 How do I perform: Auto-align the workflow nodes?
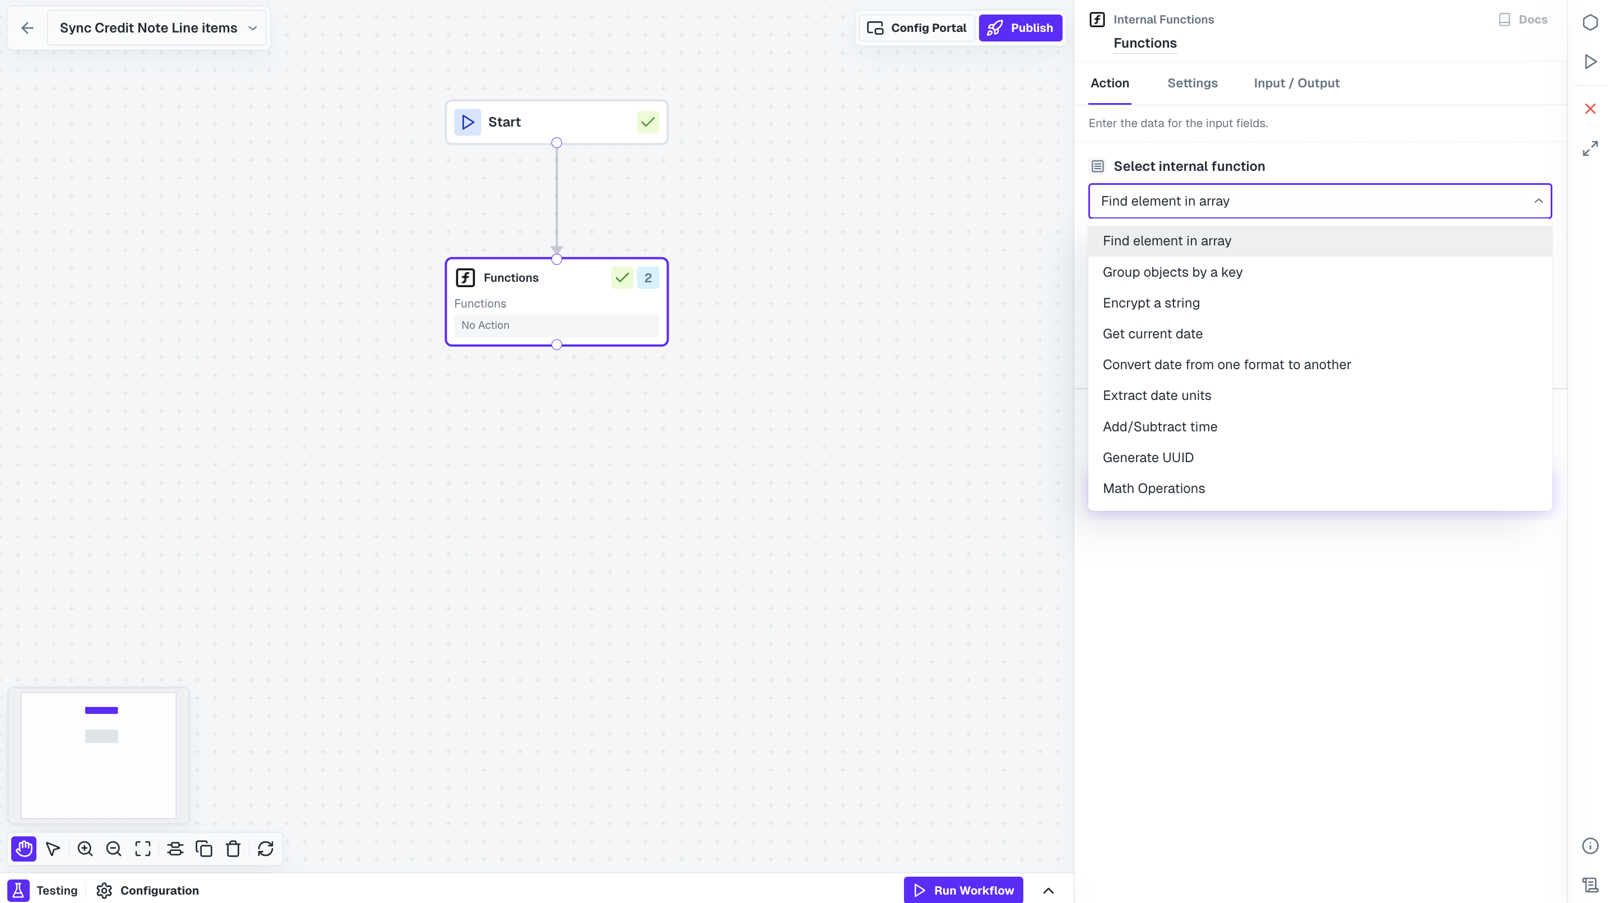pyautogui.click(x=175, y=849)
